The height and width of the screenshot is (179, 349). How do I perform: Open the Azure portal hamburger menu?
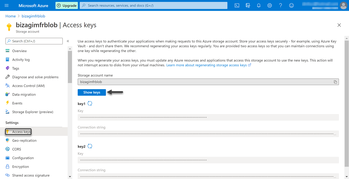[x=7, y=5]
